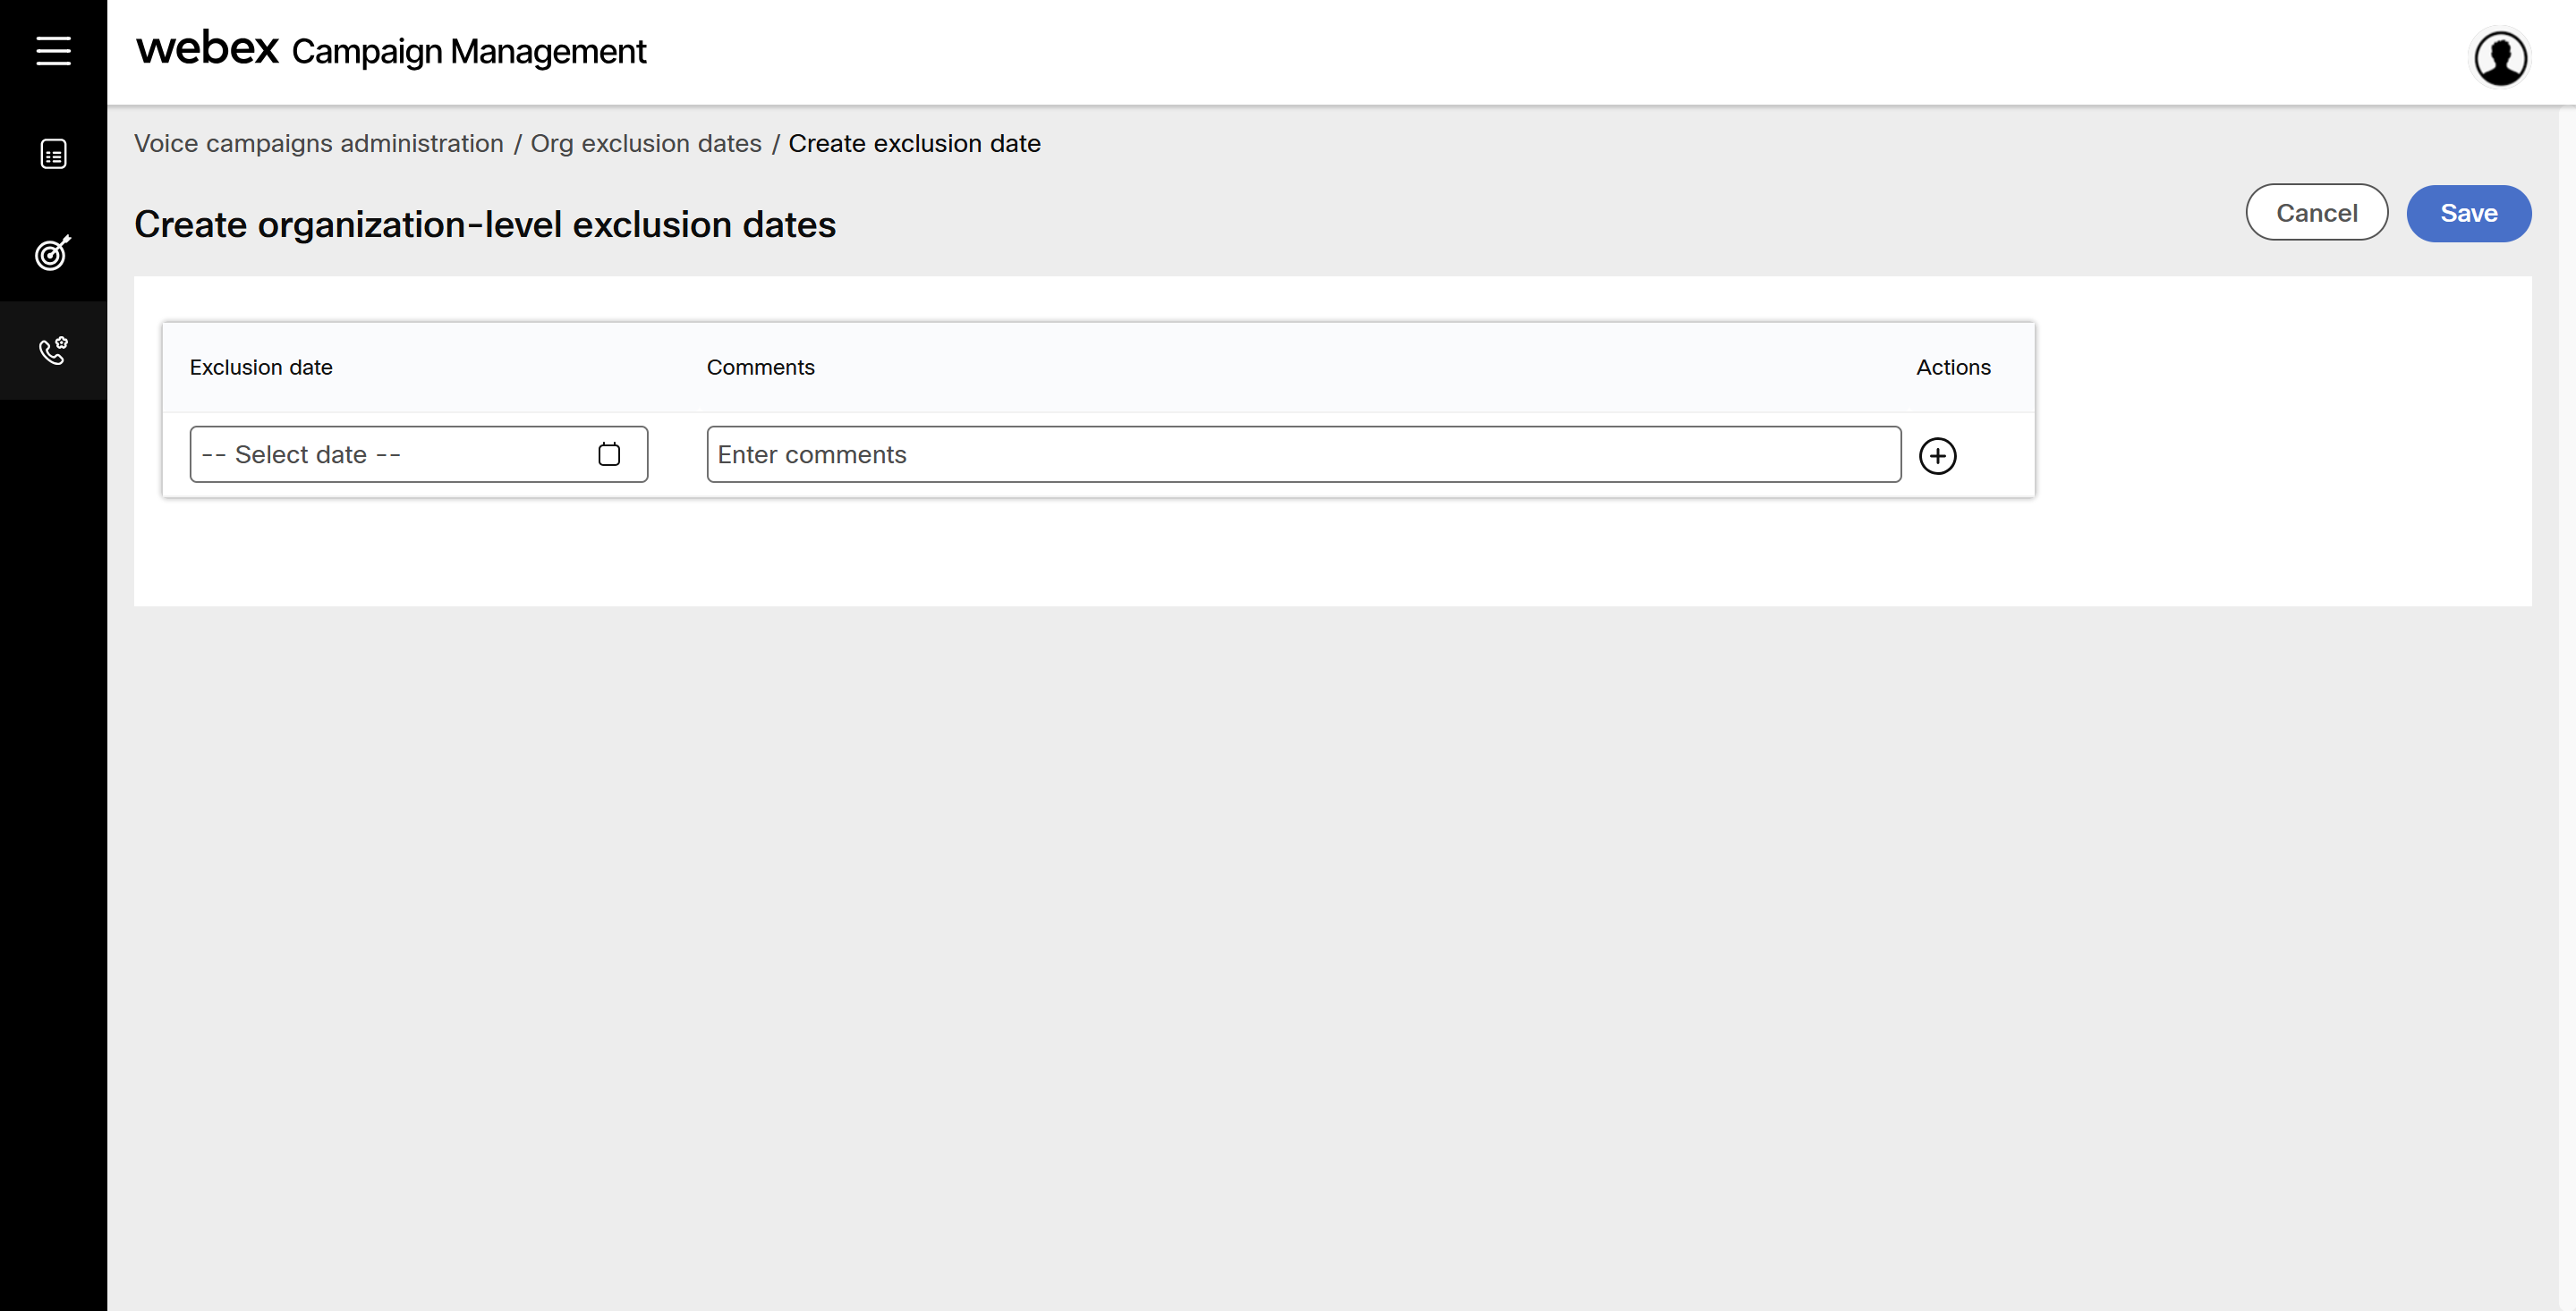Open the user profile avatar menu
This screenshot has height=1311, width=2576.
click(2500, 58)
